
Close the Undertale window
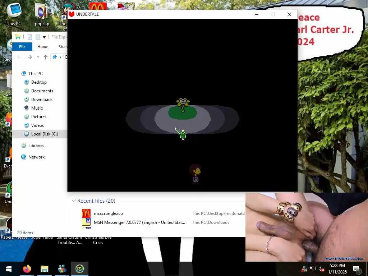pyautogui.click(x=289, y=14)
